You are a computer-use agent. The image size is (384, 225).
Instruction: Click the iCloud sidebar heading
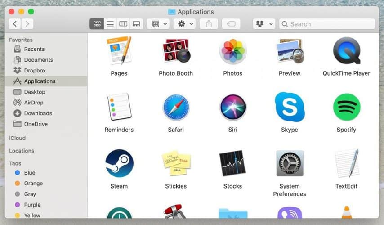18,138
